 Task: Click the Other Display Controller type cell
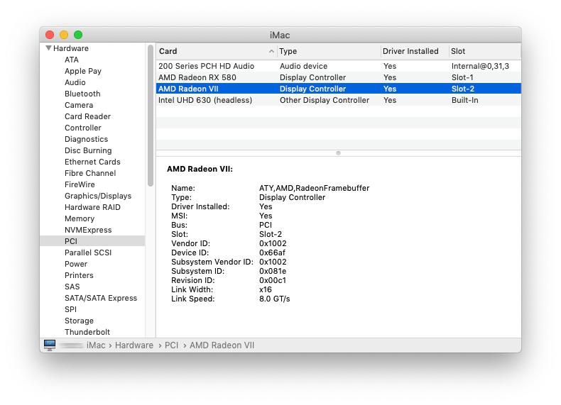click(x=325, y=100)
